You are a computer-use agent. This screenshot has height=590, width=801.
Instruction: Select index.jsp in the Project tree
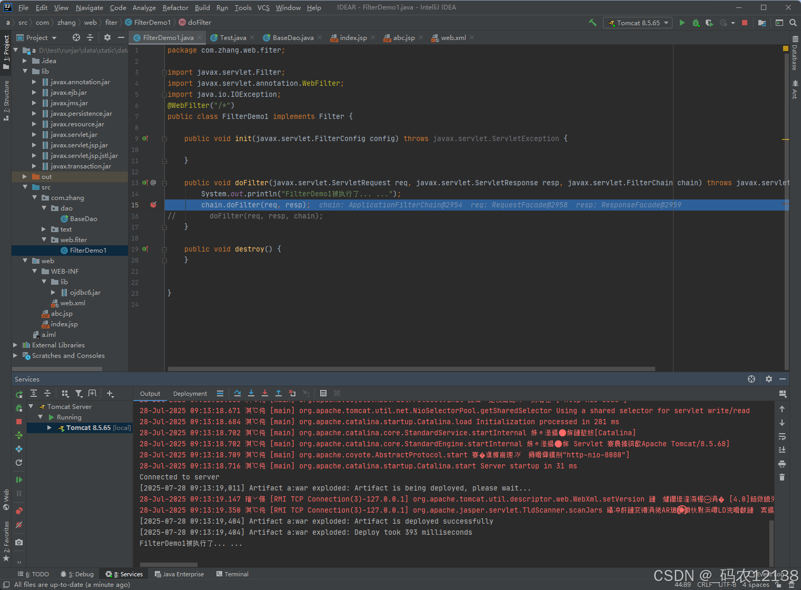pos(64,324)
